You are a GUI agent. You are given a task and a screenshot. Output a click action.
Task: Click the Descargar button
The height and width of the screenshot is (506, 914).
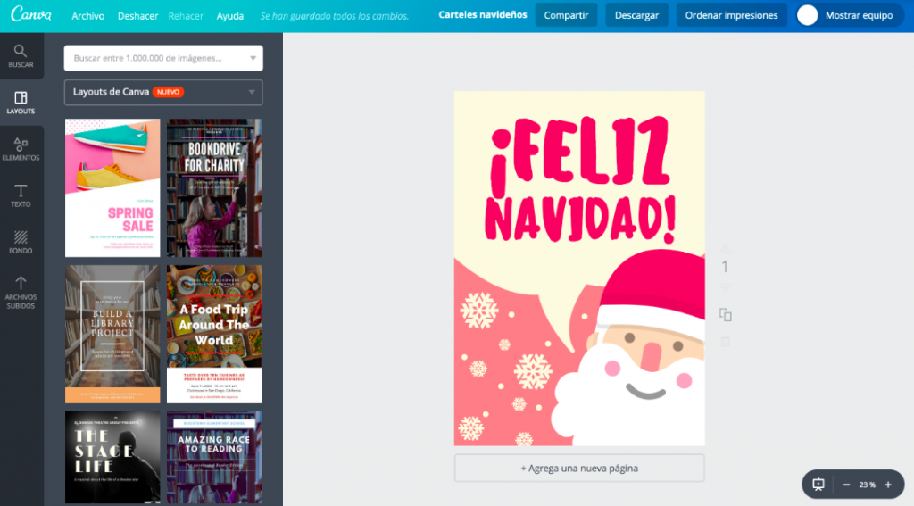[636, 15]
